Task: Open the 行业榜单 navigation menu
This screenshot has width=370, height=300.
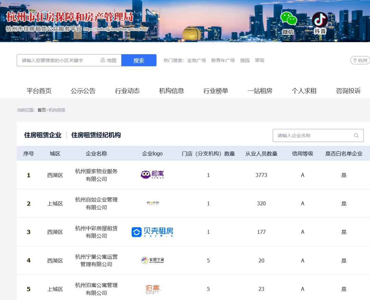Action: tap(215, 91)
